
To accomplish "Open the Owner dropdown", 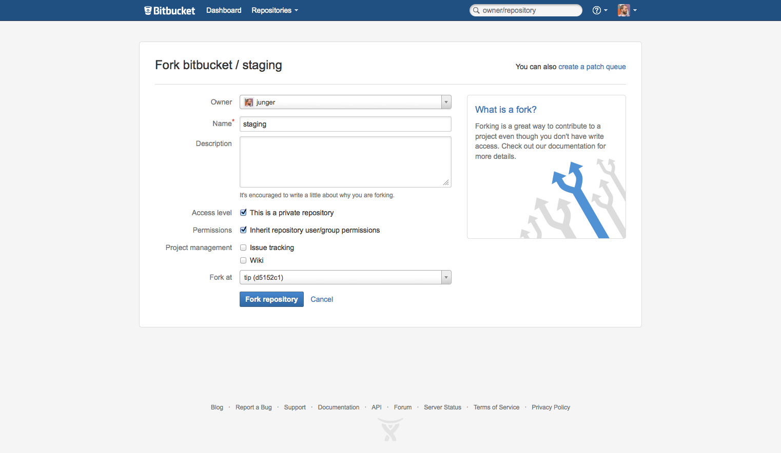I will tap(445, 102).
